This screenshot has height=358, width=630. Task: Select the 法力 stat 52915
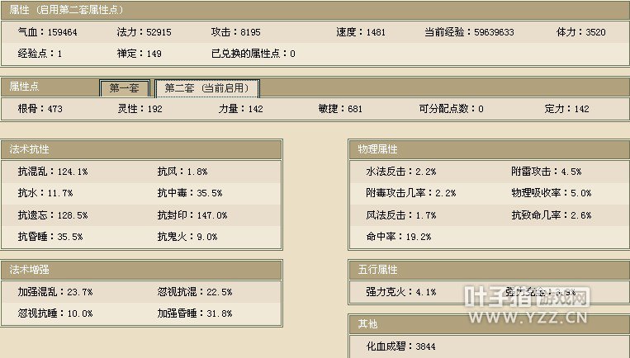[x=144, y=32]
